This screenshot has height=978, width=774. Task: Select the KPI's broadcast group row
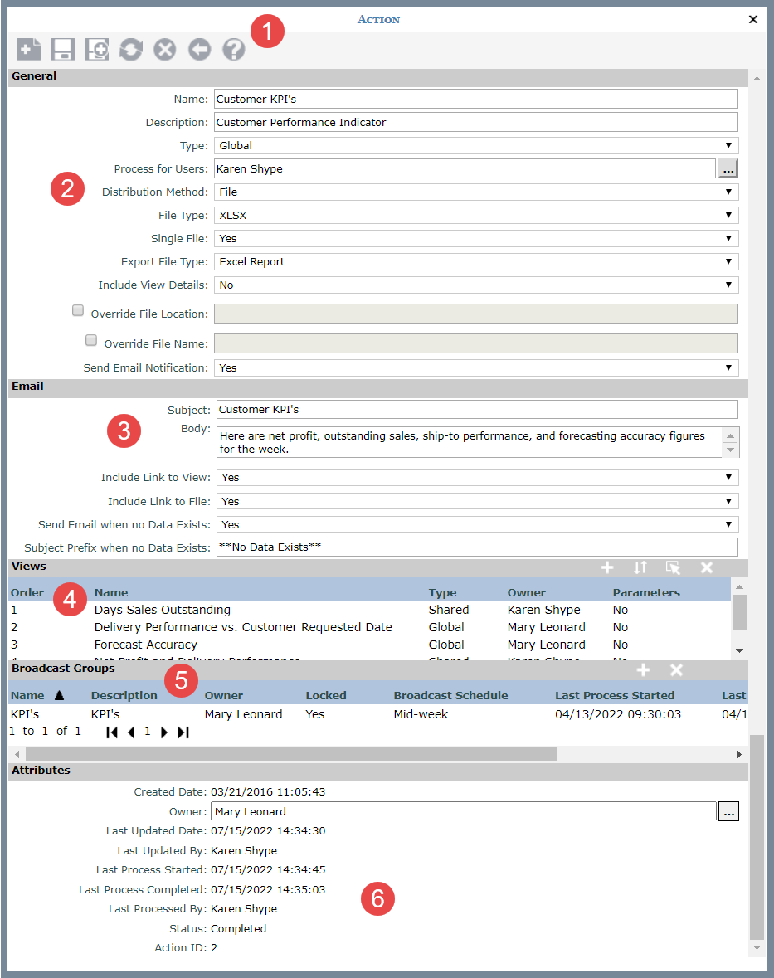tap(378, 714)
